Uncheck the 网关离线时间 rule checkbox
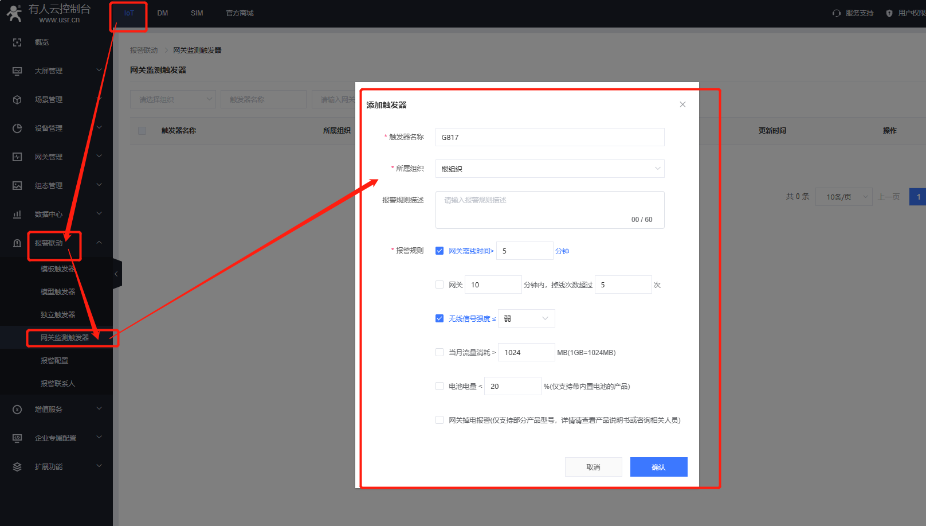Image resolution: width=926 pixels, height=526 pixels. (440, 251)
